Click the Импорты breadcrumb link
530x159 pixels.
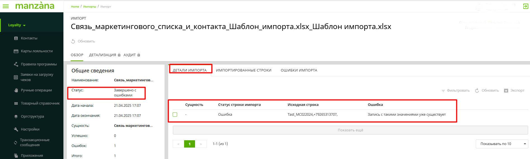click(x=89, y=7)
